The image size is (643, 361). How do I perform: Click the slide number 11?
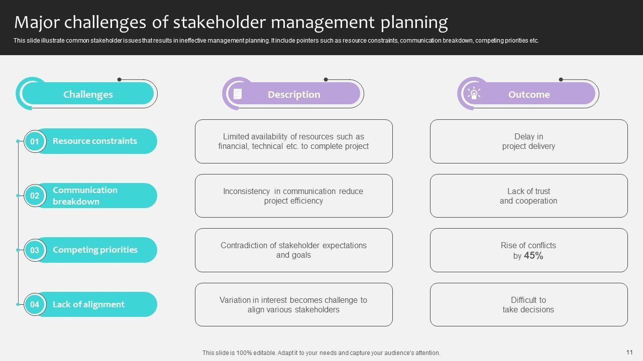tap(629, 352)
